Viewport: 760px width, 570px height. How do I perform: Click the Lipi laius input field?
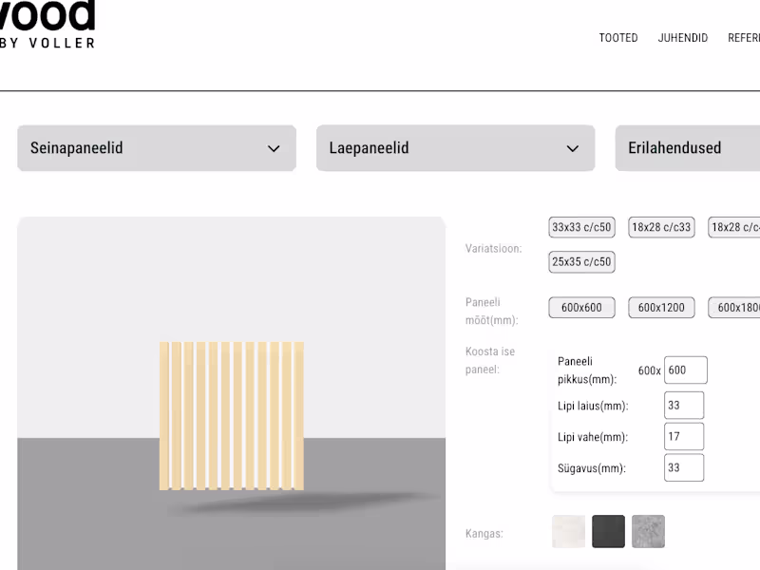[x=683, y=405]
